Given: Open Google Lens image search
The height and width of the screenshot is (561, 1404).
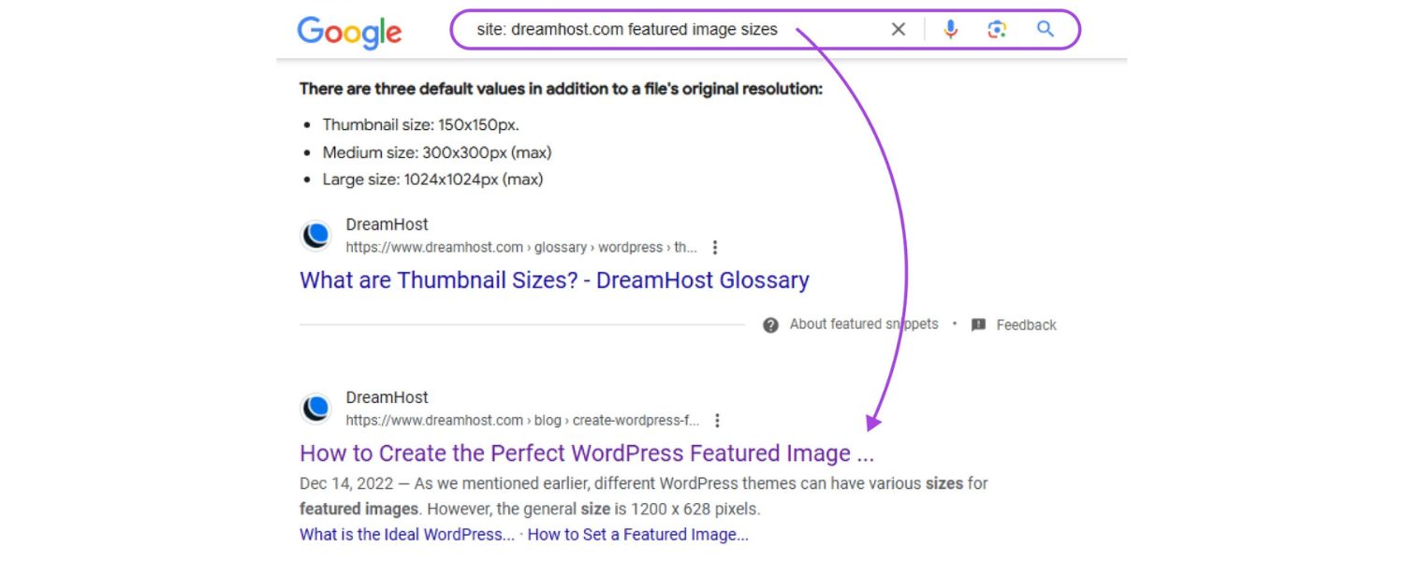Looking at the screenshot, I should pos(997,30).
